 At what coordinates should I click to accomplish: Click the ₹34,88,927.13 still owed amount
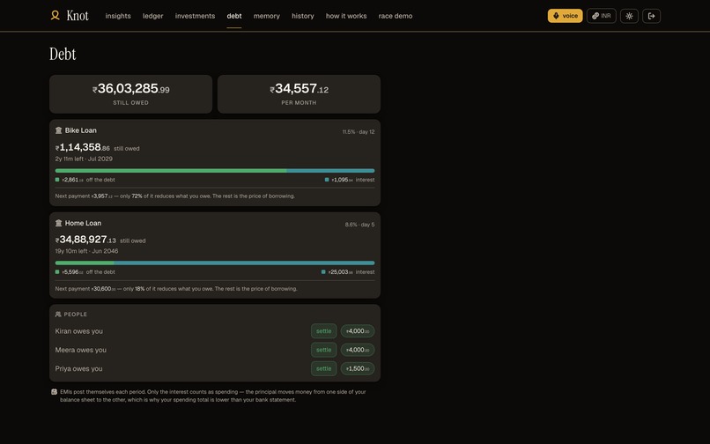(x=85, y=240)
